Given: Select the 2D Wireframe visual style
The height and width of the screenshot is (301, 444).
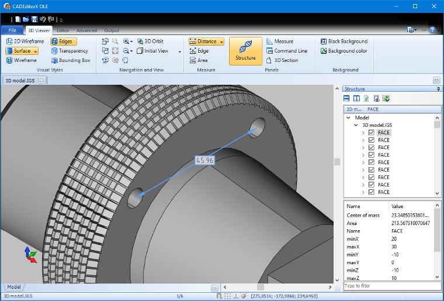Looking at the screenshot, I should (25, 41).
